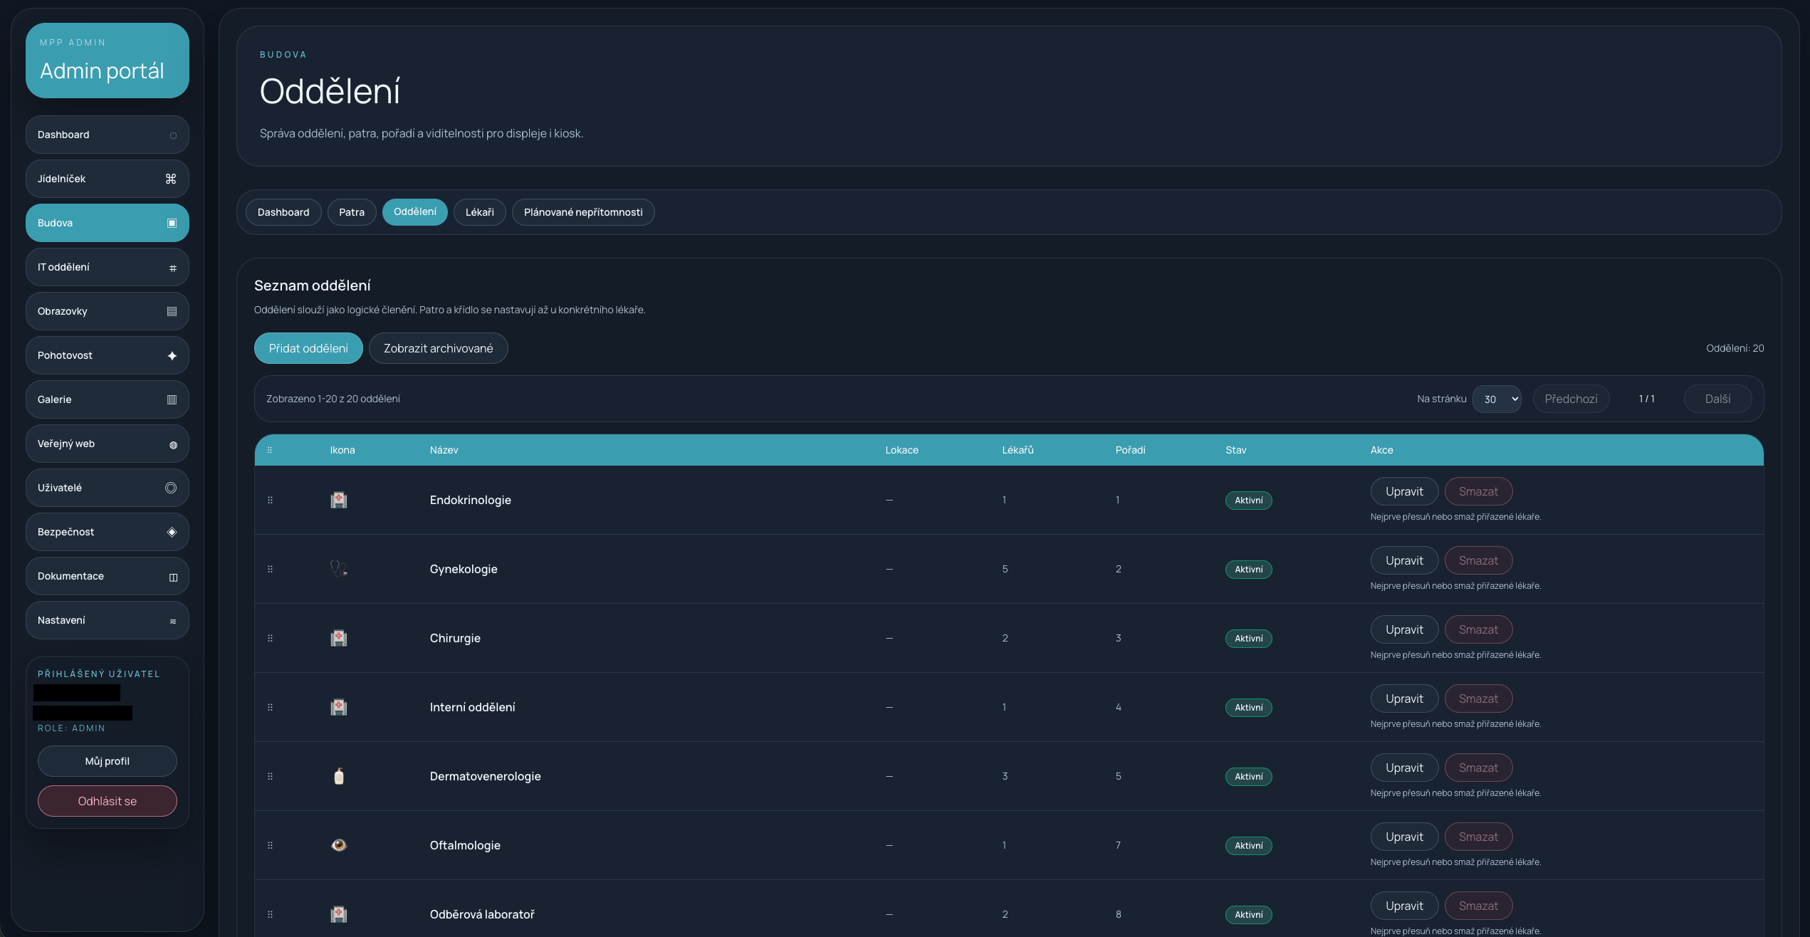1810x937 pixels.
Task: Click Upravit for Dermatovenerologie
Action: [1404, 768]
